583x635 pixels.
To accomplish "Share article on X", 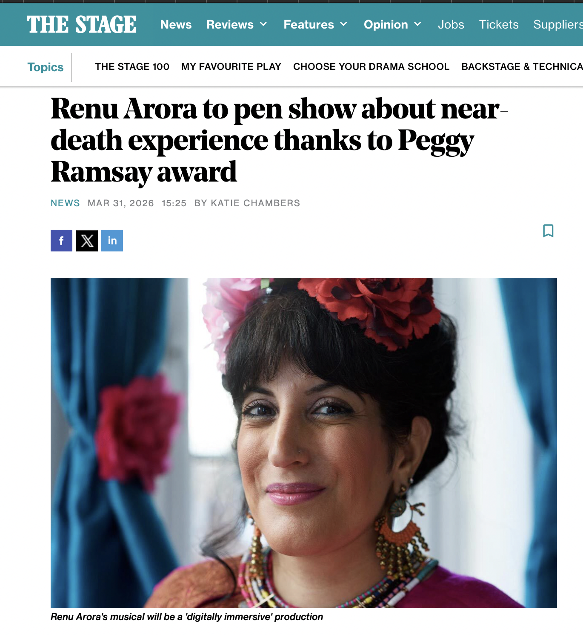I will 87,240.
